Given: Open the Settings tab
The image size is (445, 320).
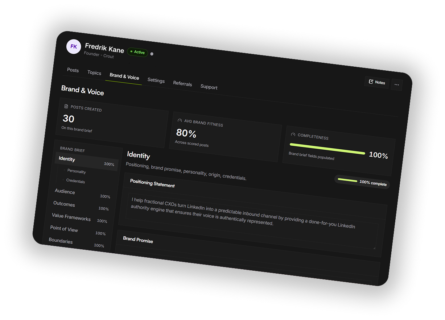Looking at the screenshot, I should 156,80.
